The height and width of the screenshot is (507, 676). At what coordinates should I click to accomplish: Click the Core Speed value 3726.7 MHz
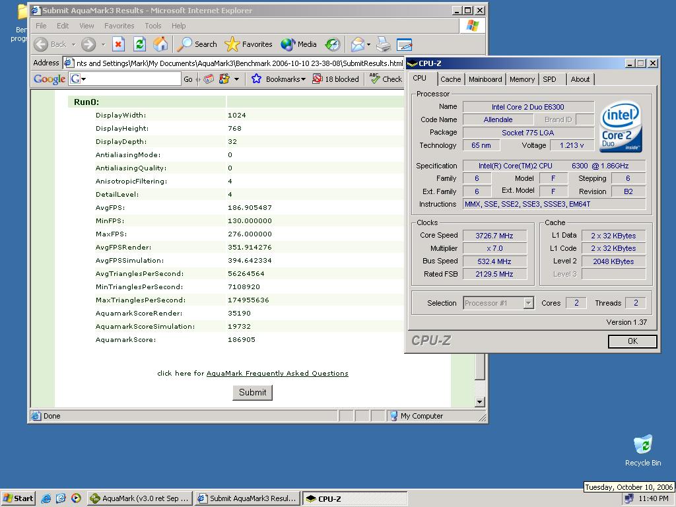(494, 236)
